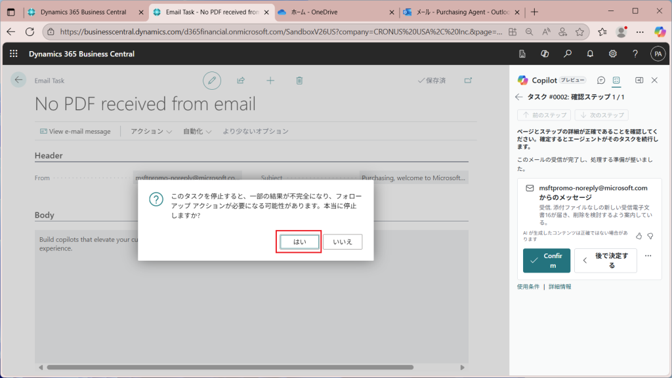The width and height of the screenshot is (672, 378).
Task: Open Edge tab actions menu icon
Action: coord(10,12)
